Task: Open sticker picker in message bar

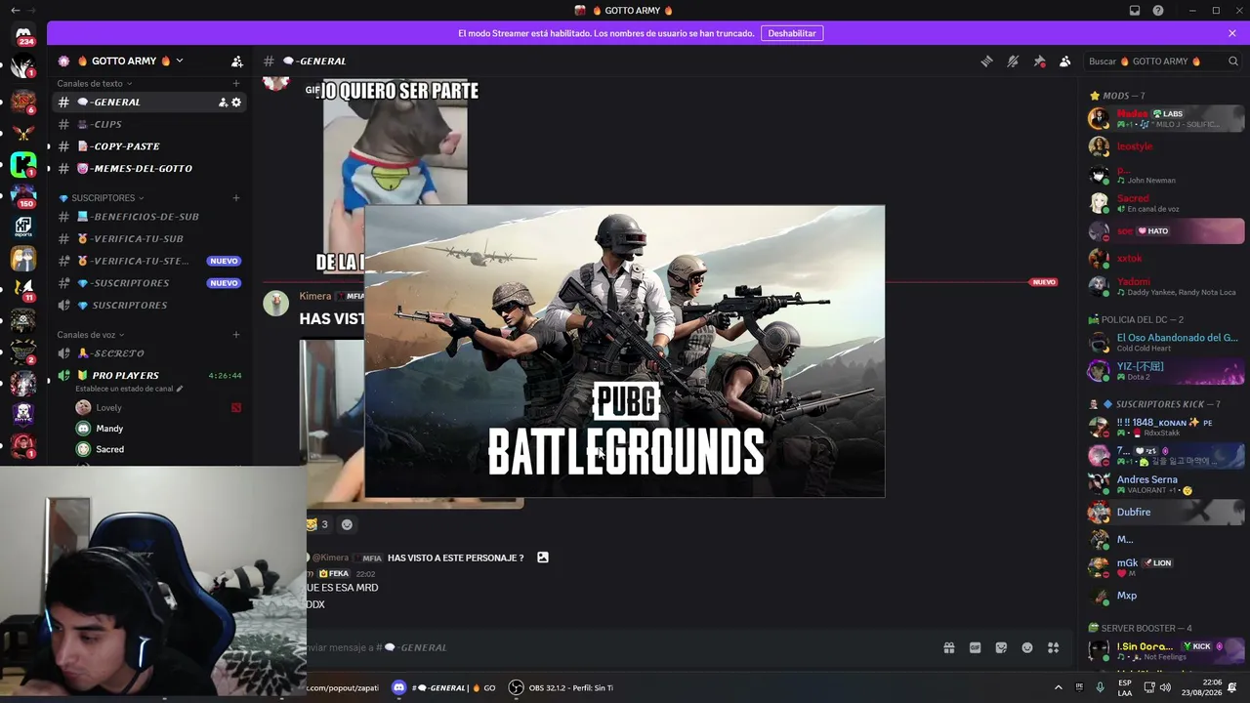Action: point(1001,647)
